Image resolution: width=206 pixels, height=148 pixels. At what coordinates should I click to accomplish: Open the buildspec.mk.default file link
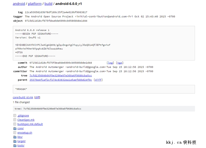point(30,124)
